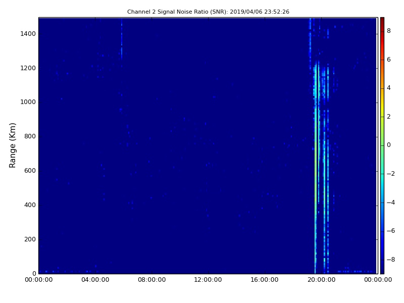Click the plot title 'Channel 2 Signal Noise Ratio'
The width and height of the screenshot is (404, 303).
(208, 12)
